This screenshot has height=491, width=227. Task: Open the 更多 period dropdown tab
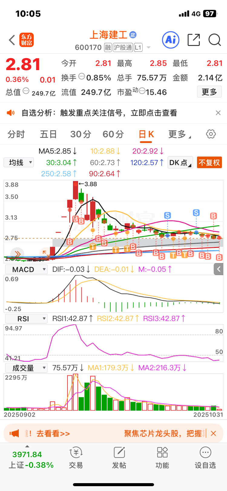click(179, 134)
